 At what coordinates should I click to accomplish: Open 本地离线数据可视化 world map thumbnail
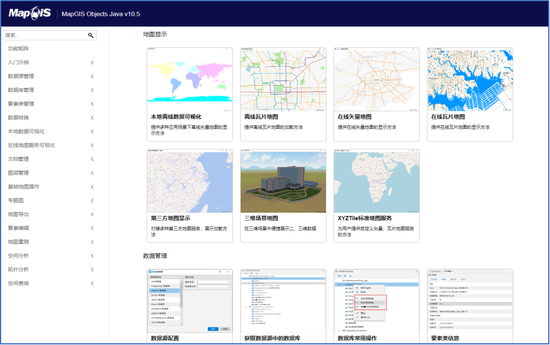click(x=190, y=80)
